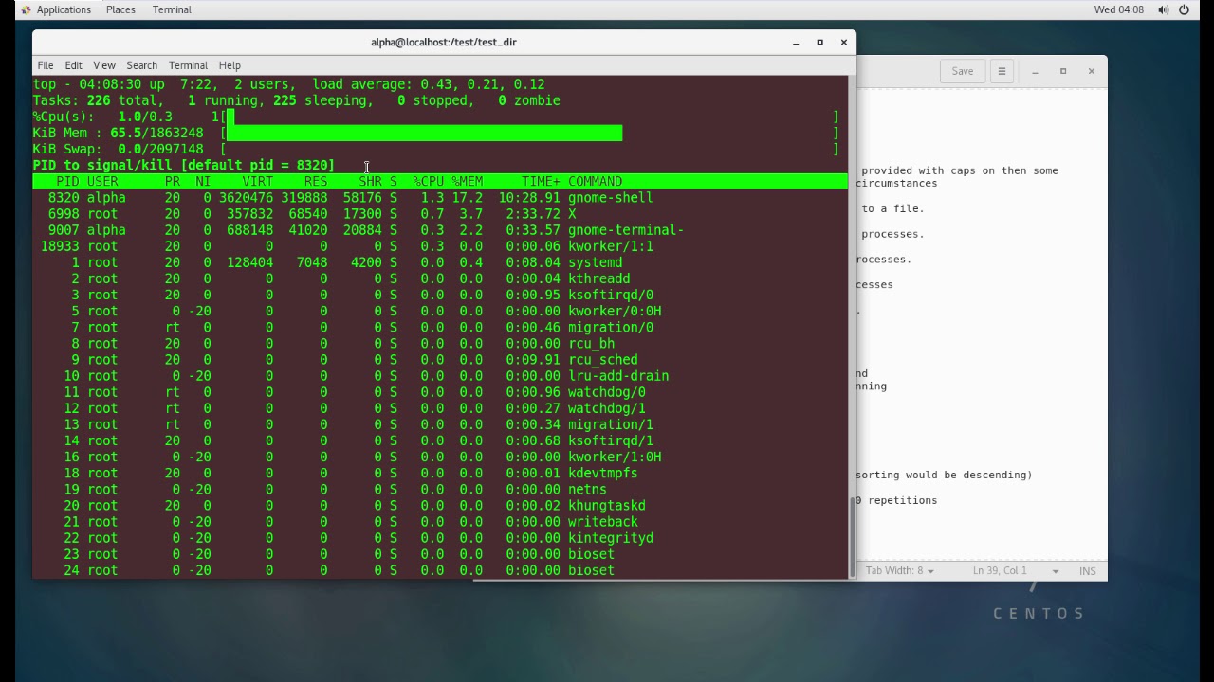
Task: Close the text editor window
Action: coord(1092,71)
